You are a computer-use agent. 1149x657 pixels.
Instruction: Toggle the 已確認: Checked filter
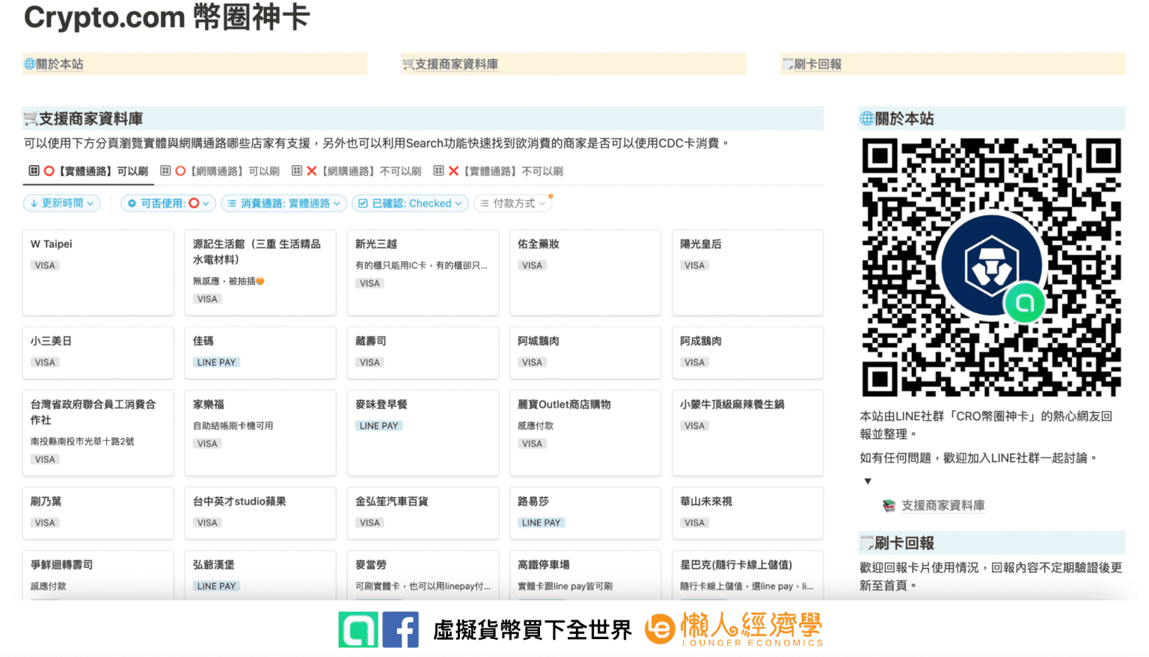(410, 203)
